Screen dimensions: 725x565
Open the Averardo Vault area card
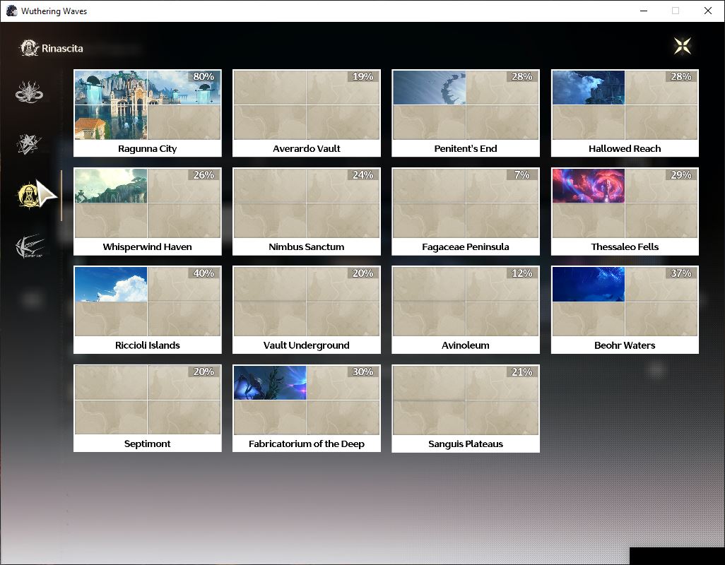[307, 113]
